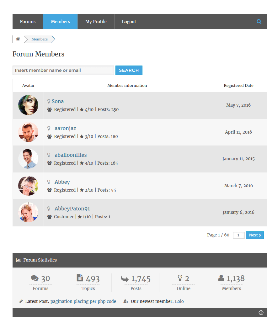Open the Forums menu item
278x328 pixels.
[28, 22]
